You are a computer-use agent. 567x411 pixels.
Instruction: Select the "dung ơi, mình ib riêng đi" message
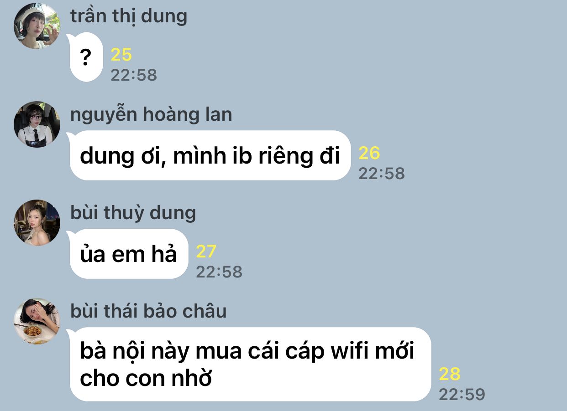[210, 156]
